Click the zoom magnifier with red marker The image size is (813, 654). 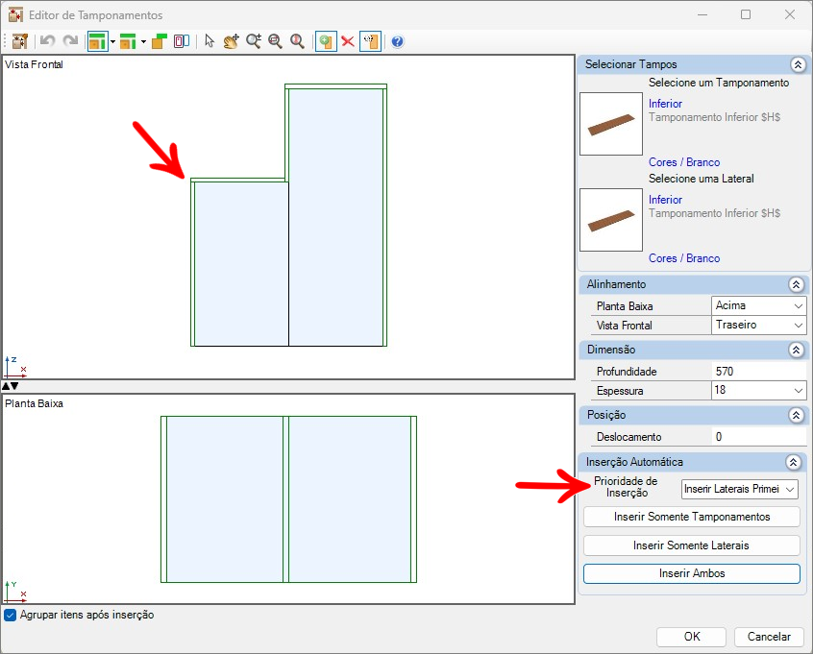[x=297, y=41]
